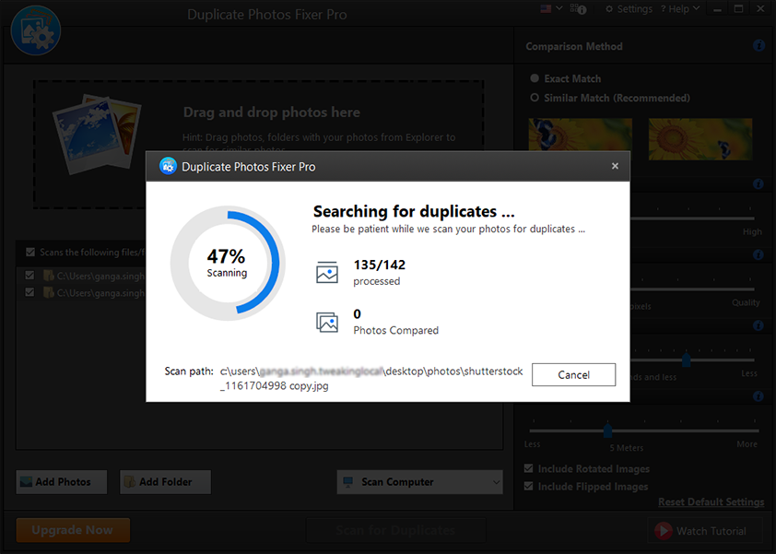The height and width of the screenshot is (554, 776).
Task: Click the Comparison Method info icon
Action: click(758, 45)
